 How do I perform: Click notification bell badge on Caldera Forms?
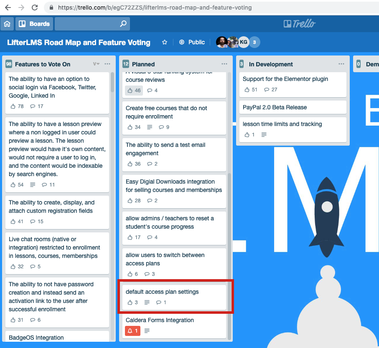(x=132, y=330)
